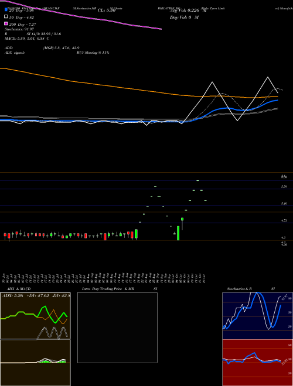
Task: Click the blue 20 Day legend swatch
Action: (x=6, y=11)
